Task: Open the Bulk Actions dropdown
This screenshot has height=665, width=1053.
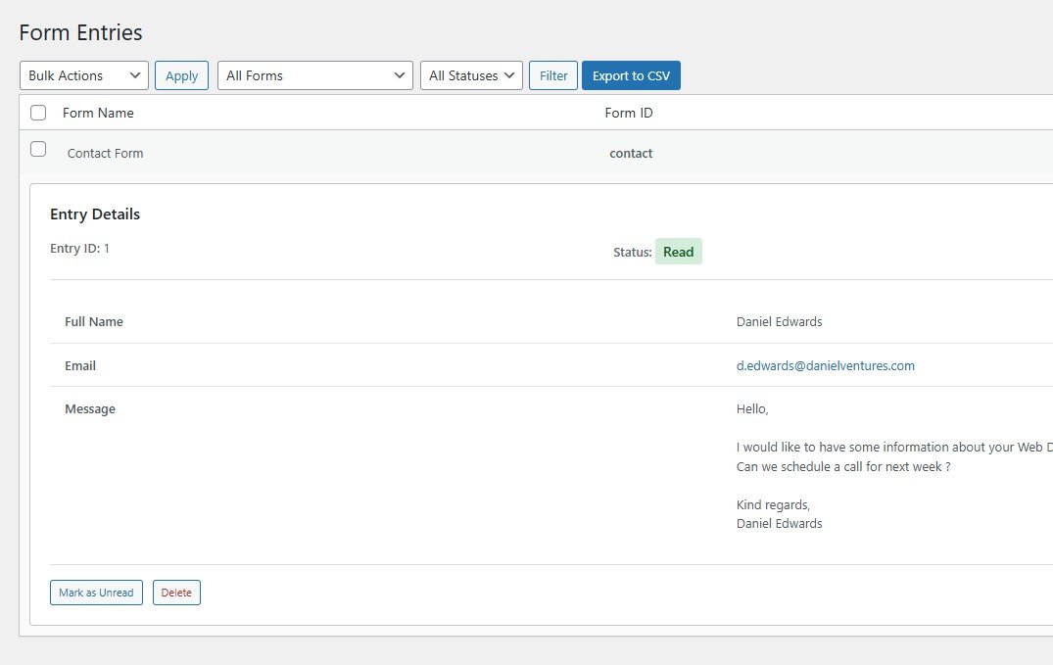Action: coord(84,75)
